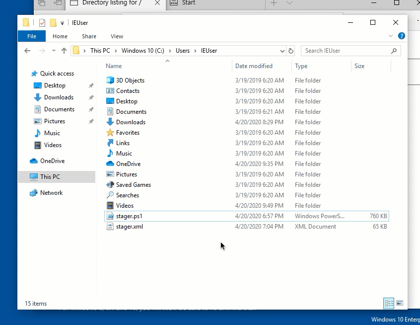Switch to Details view in the status bar

click(389, 303)
